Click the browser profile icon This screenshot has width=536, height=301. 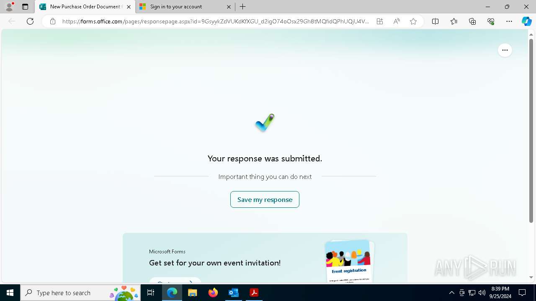(x=9, y=7)
